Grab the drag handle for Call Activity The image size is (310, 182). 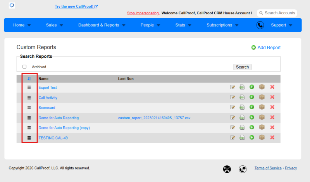click(x=29, y=98)
